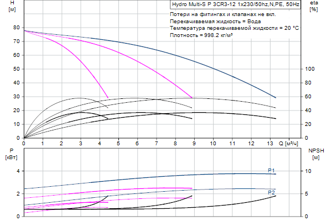332x221 pixels.
Task: Click the 50 tick on head axis
Action: [17, 69]
